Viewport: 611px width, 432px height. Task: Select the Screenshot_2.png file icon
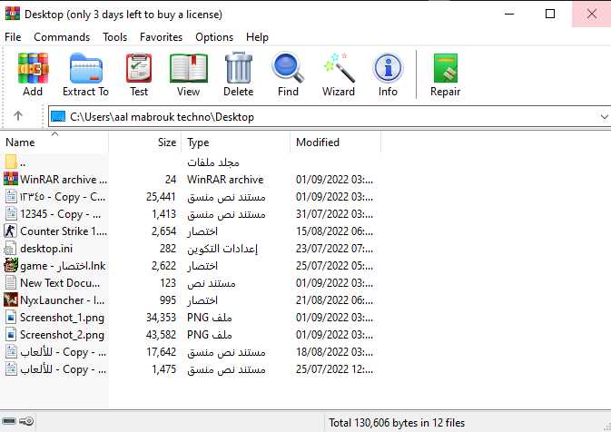point(11,335)
